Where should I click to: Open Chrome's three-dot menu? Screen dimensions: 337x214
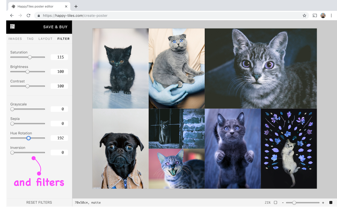click(x=331, y=15)
